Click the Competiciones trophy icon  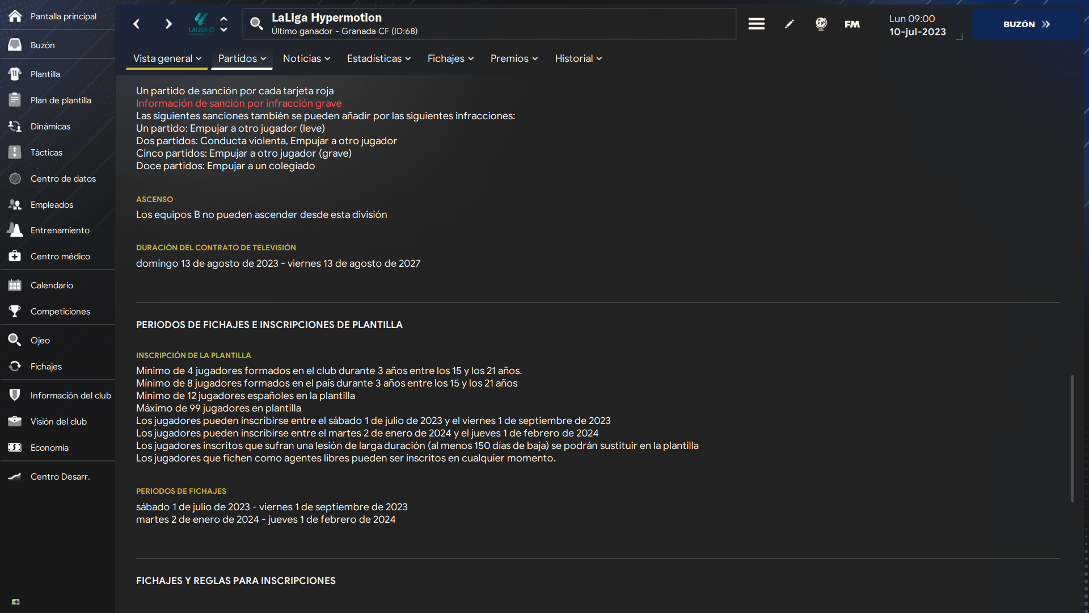coord(15,311)
